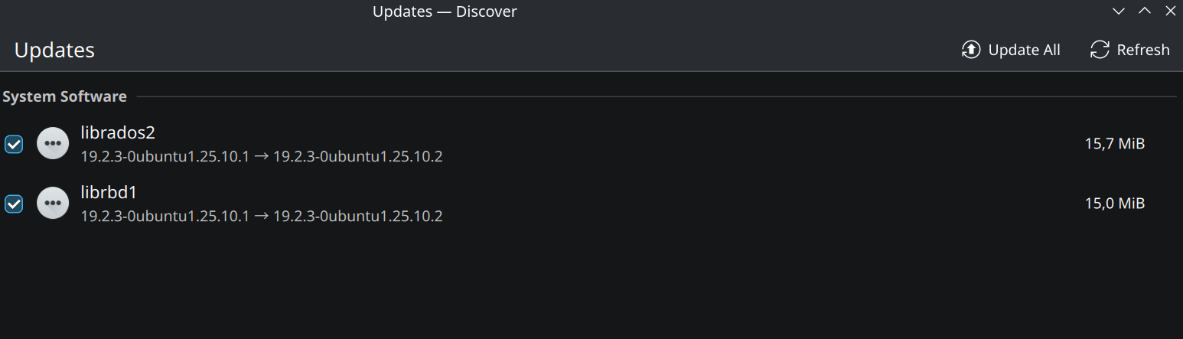This screenshot has height=339, width=1183.
Task: Select the librbd1 package name
Action: (x=109, y=192)
